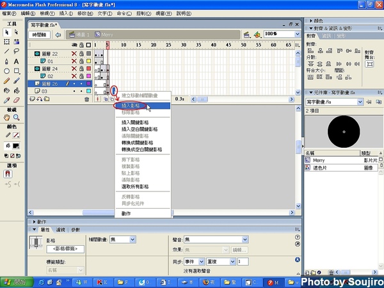This screenshot has height=288, width=384.
Task: Click the Internet Explorer quick launch icon
Action: tap(42, 282)
